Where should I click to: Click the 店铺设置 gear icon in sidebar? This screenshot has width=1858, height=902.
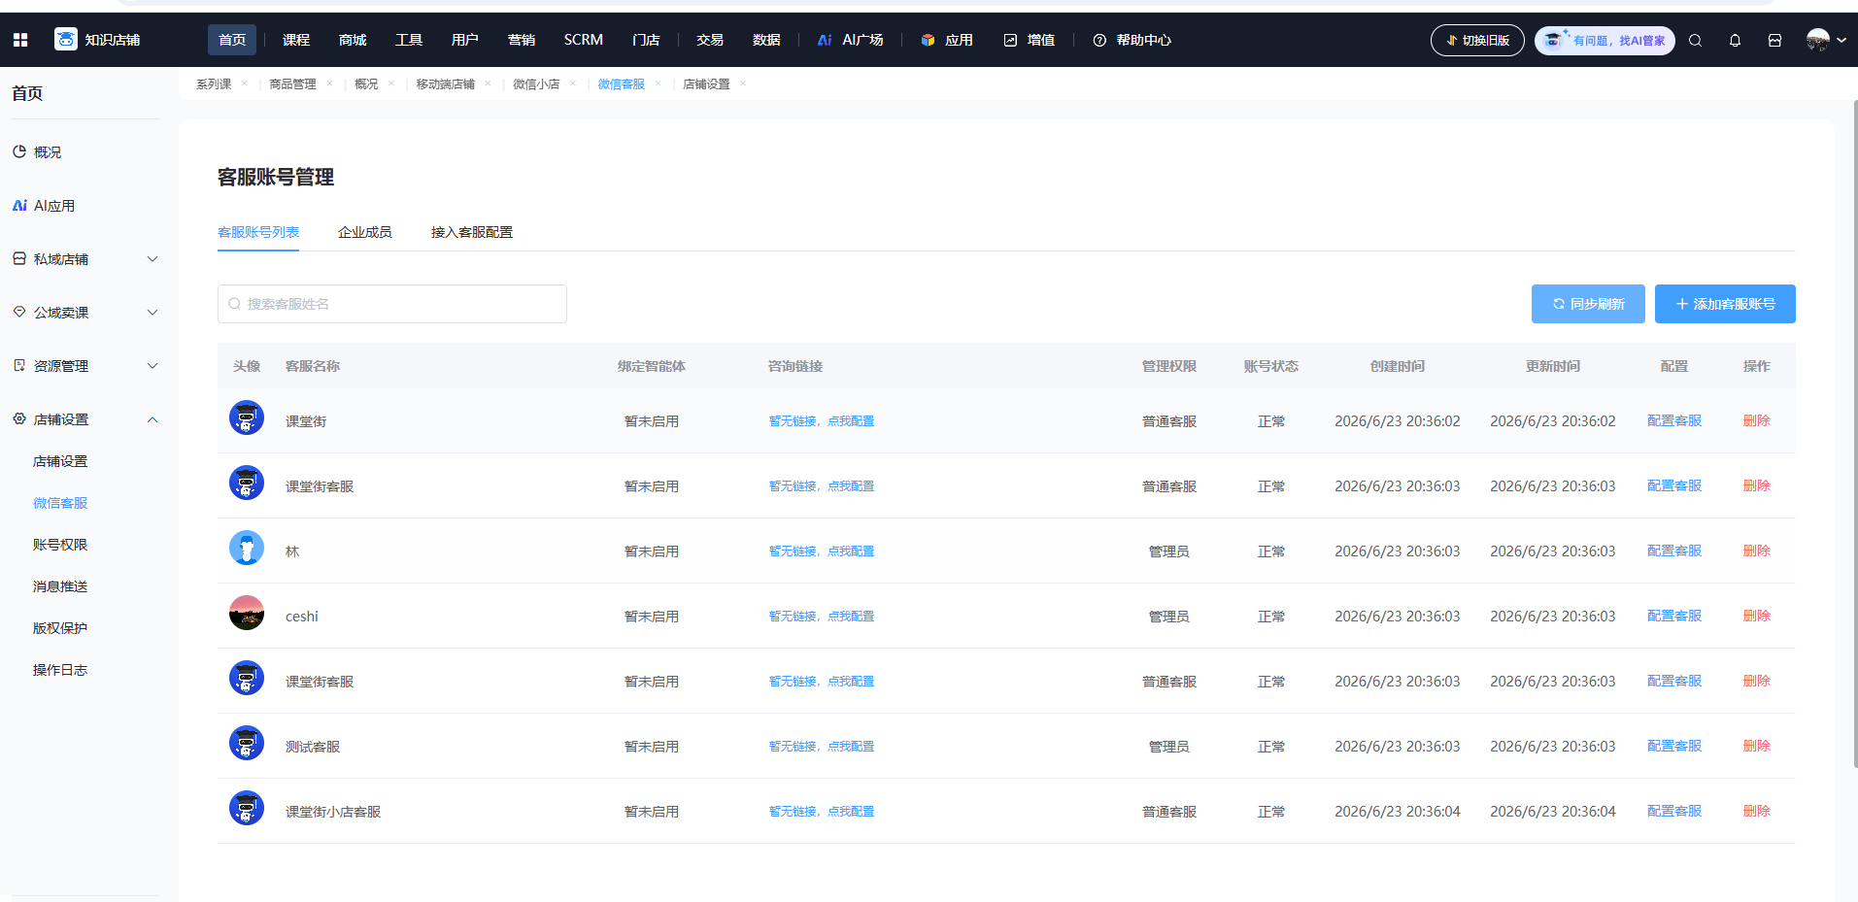point(19,418)
